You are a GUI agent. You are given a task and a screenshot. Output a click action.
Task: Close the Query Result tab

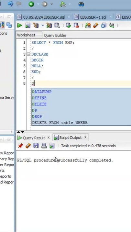tap(49, 138)
